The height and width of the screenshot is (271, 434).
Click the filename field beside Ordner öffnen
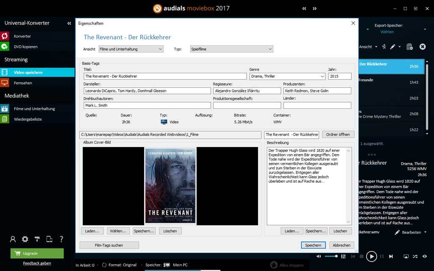[292, 135]
